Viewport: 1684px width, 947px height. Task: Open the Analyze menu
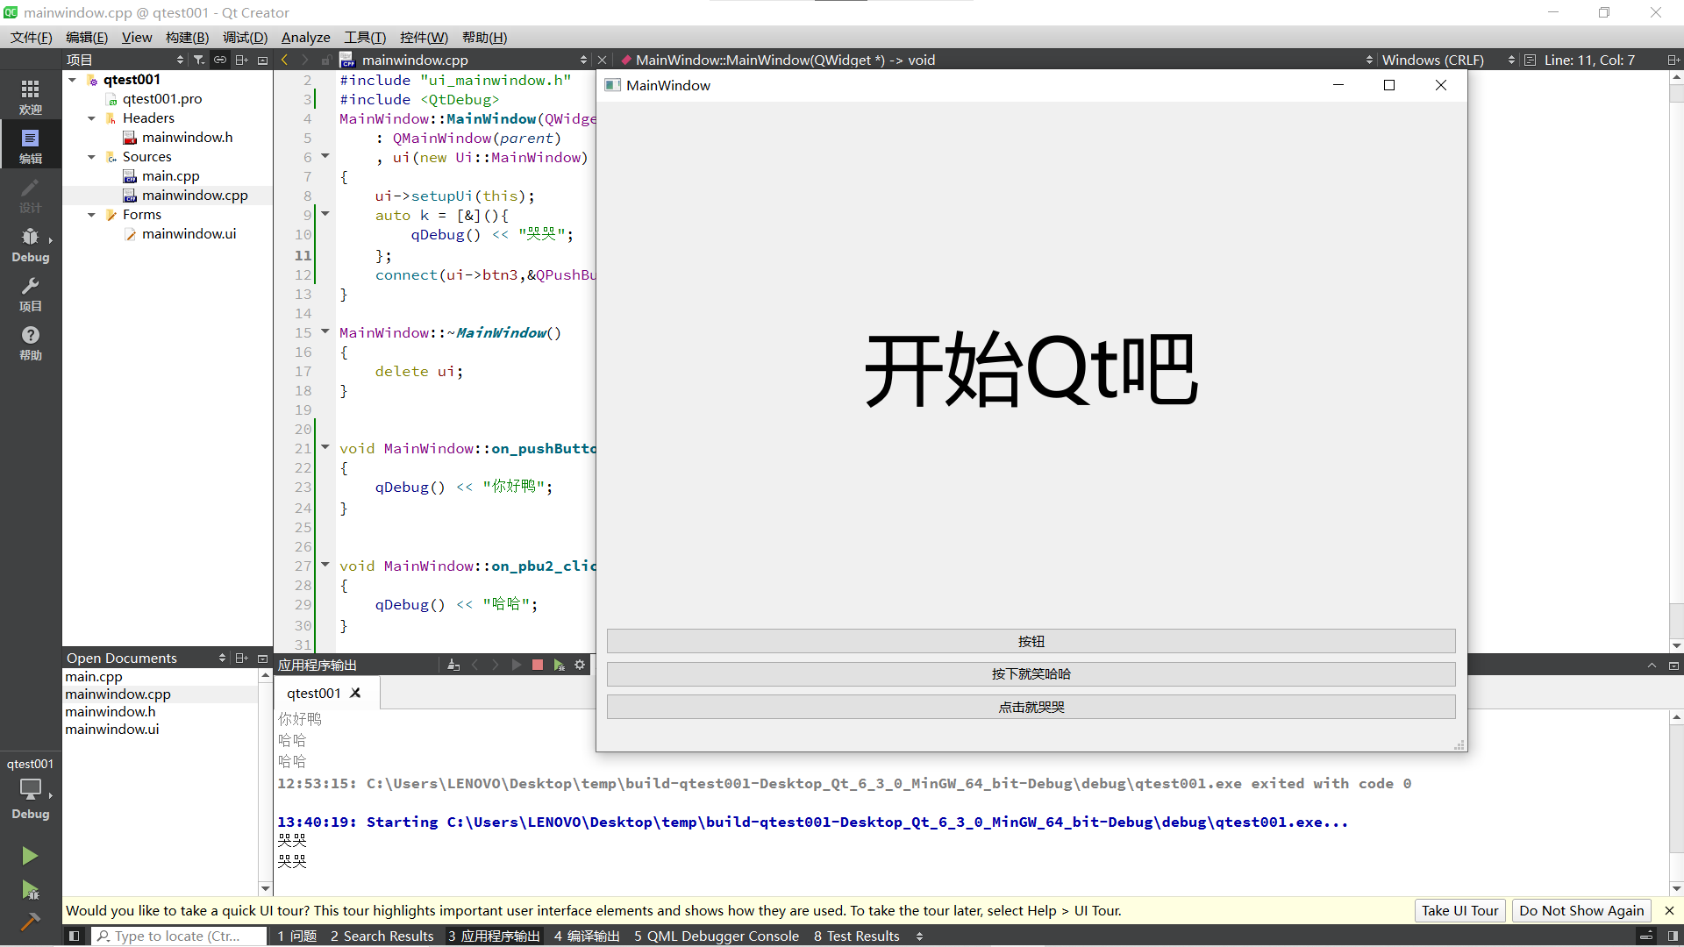305,37
